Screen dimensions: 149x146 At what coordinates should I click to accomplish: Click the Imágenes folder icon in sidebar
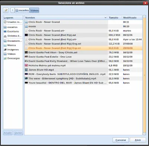[5, 50]
